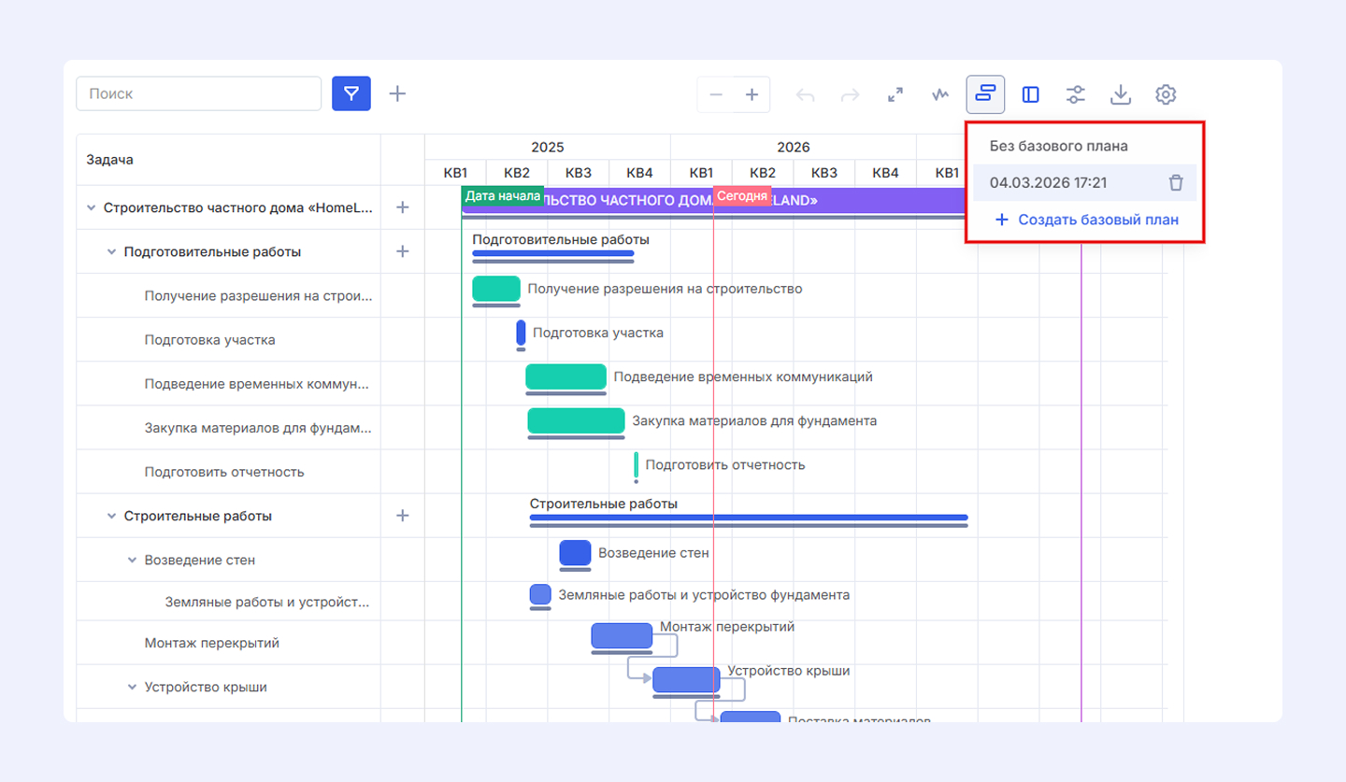
Task: Toggle the baseline plan toolbar button
Action: point(985,94)
